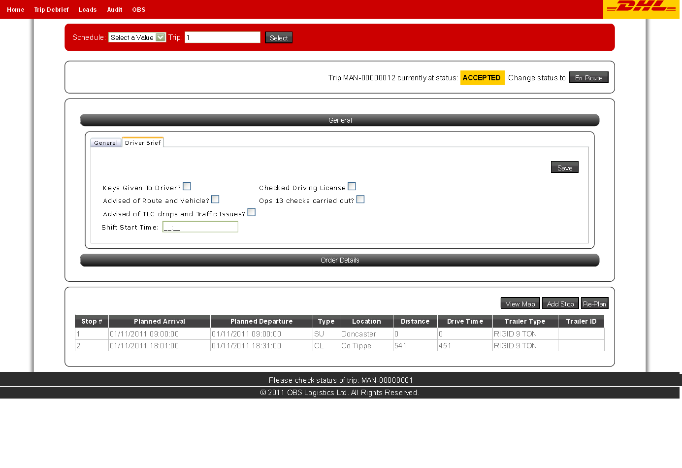Click the Trip MAN-00000012 status text
Image resolution: width=682 pixels, height=468 pixels.
click(x=393, y=78)
